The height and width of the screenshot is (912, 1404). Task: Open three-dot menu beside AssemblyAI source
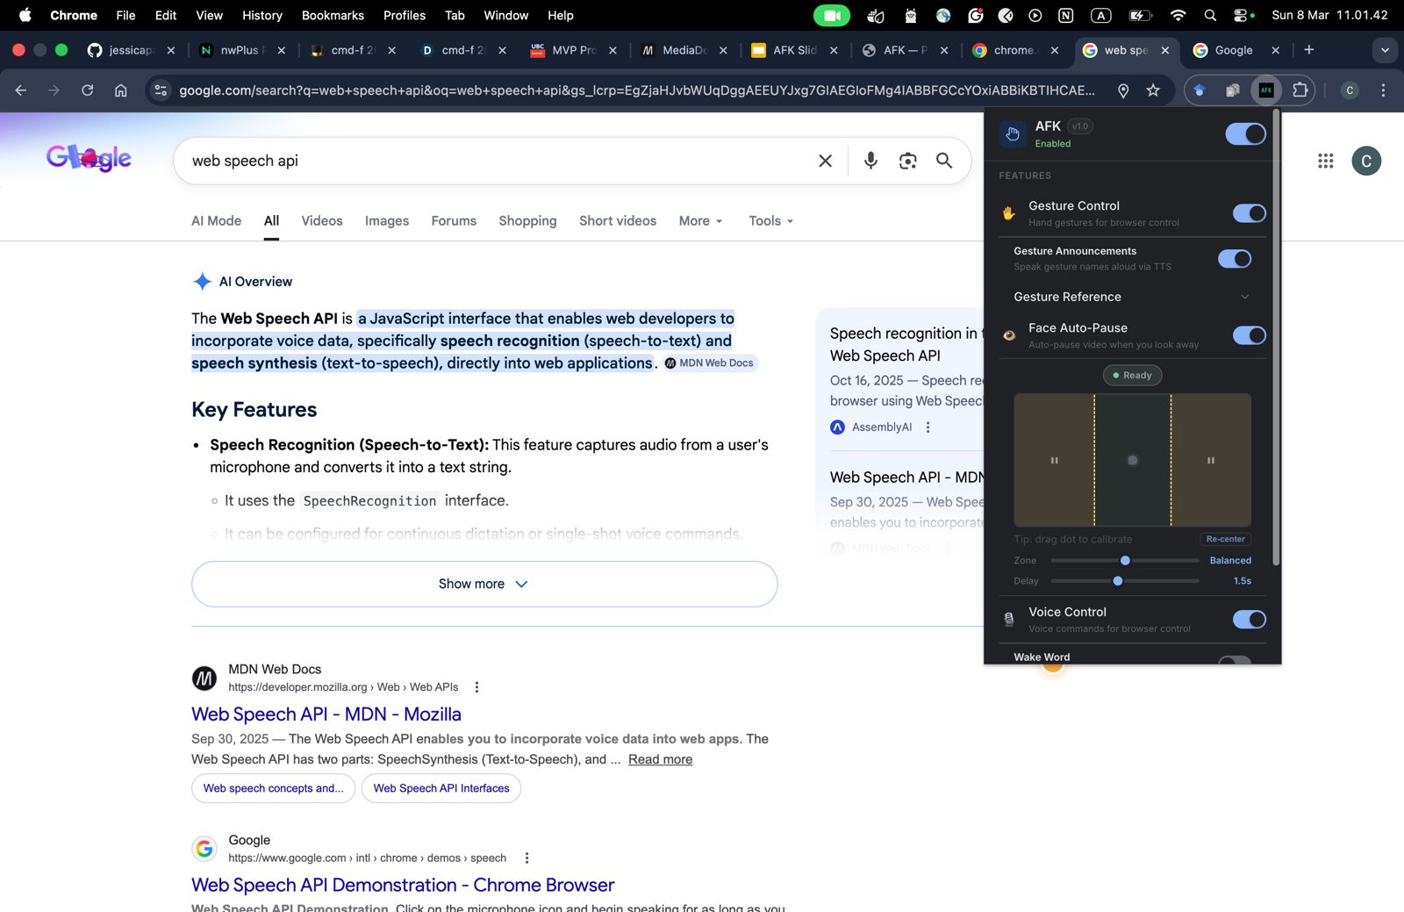[x=928, y=427]
